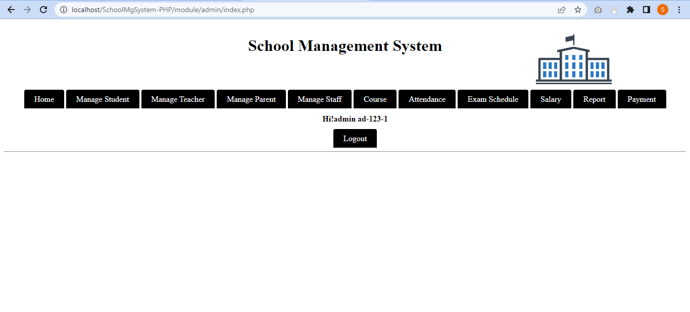Go to the Home page
The height and width of the screenshot is (312, 690).
coord(44,99)
